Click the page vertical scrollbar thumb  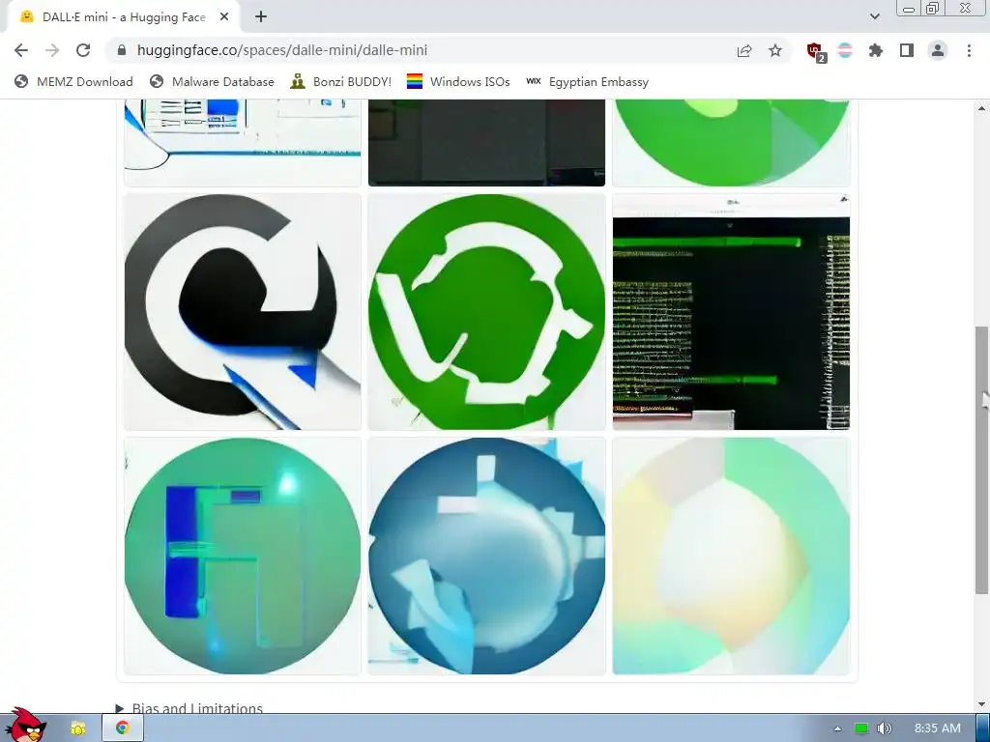click(x=982, y=460)
